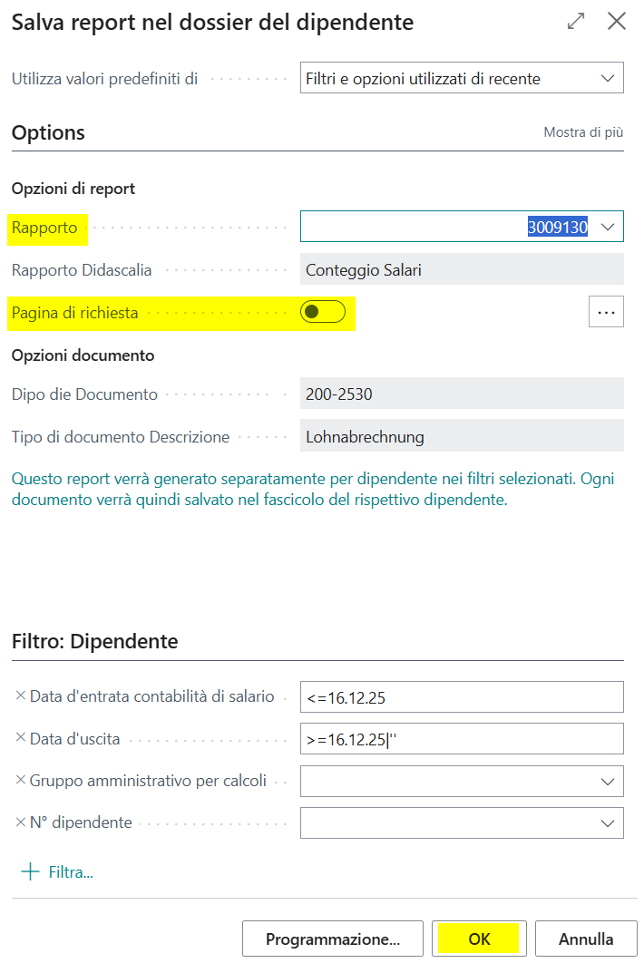Expand the Rapporto number dropdown

(x=608, y=228)
